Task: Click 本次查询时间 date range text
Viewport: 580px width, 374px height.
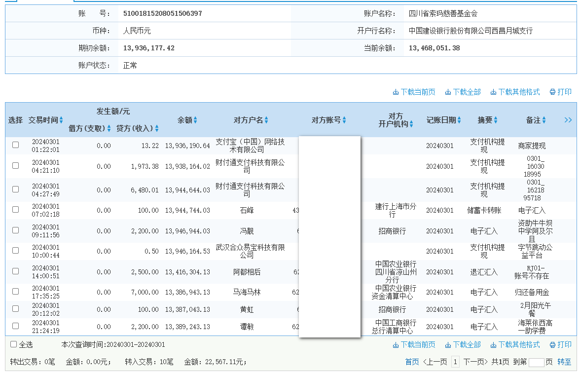Action: pyautogui.click(x=113, y=344)
